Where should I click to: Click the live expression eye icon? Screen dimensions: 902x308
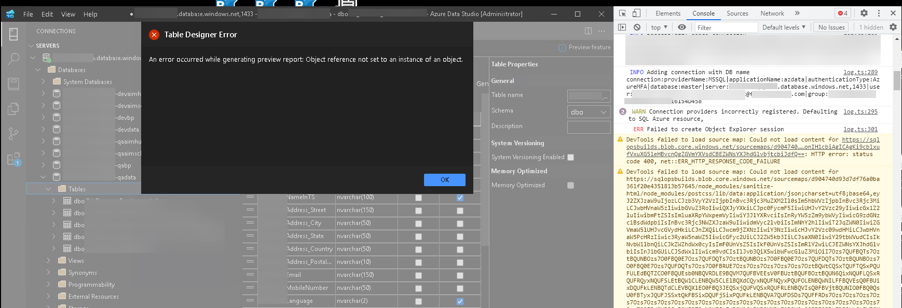click(682, 27)
